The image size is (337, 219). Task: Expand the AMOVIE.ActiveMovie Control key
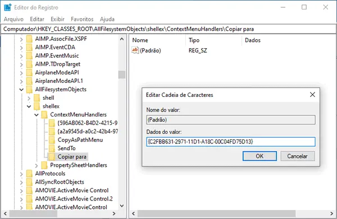(x=21, y=190)
